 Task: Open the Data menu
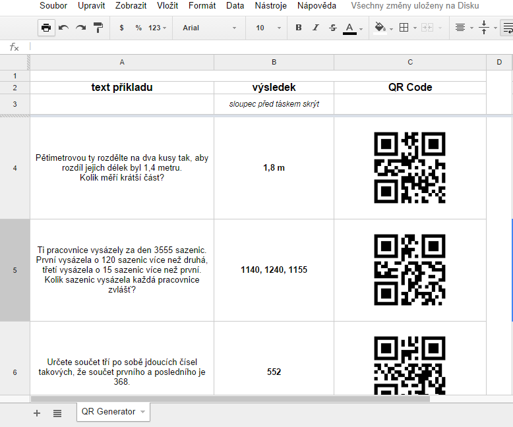click(x=235, y=5)
